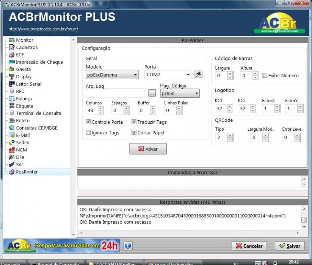Open C:\CLIENTES\milton taskbar item

(114, 263)
